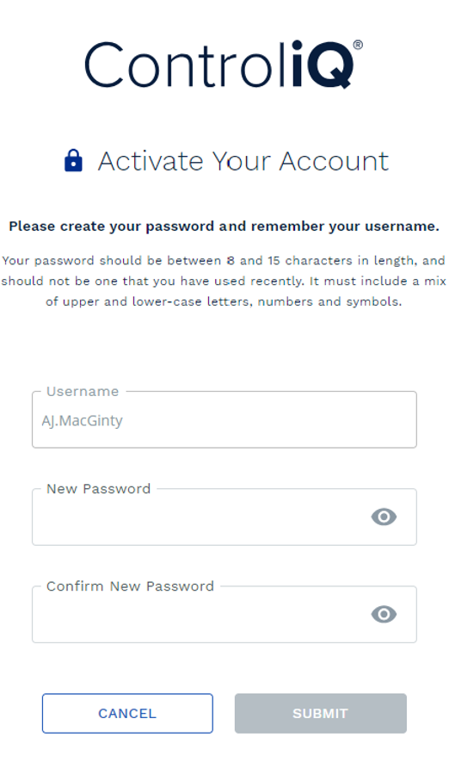
Task: Click the password requirements paragraph
Action: point(224,281)
